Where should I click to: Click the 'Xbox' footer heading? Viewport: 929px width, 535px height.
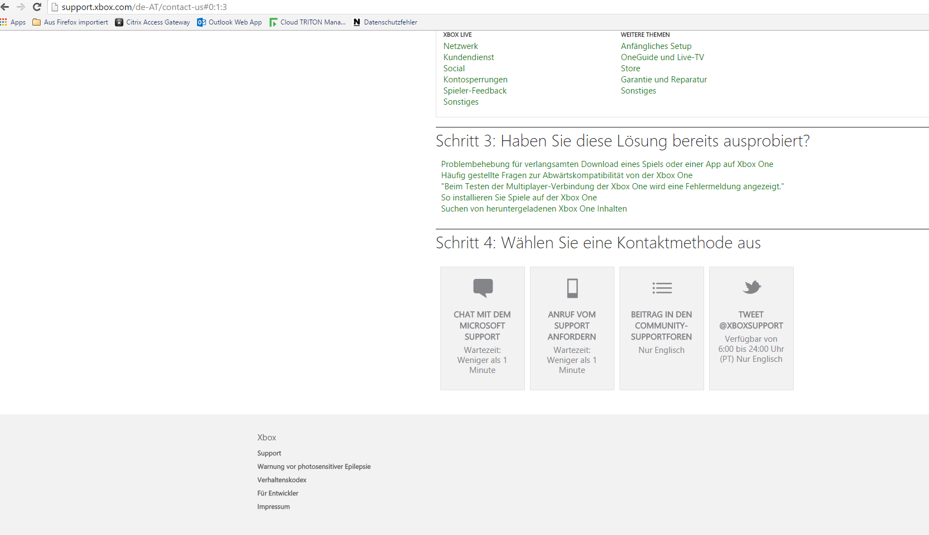point(267,438)
